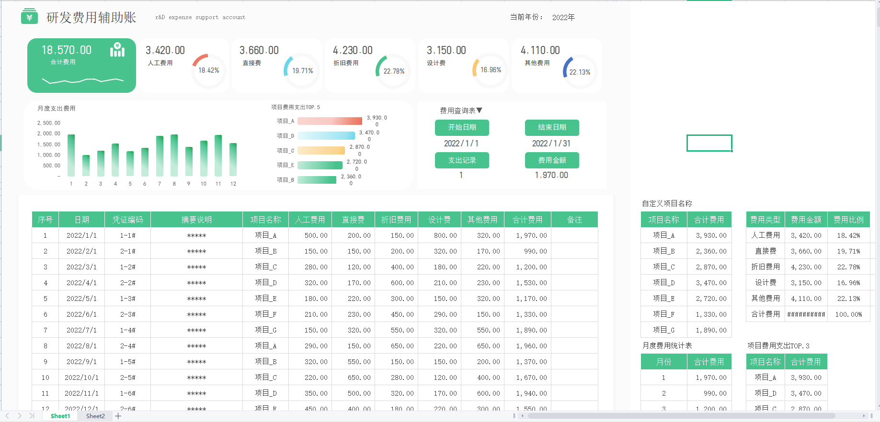
Task: Click the 支出记录 button
Action: [x=462, y=160]
